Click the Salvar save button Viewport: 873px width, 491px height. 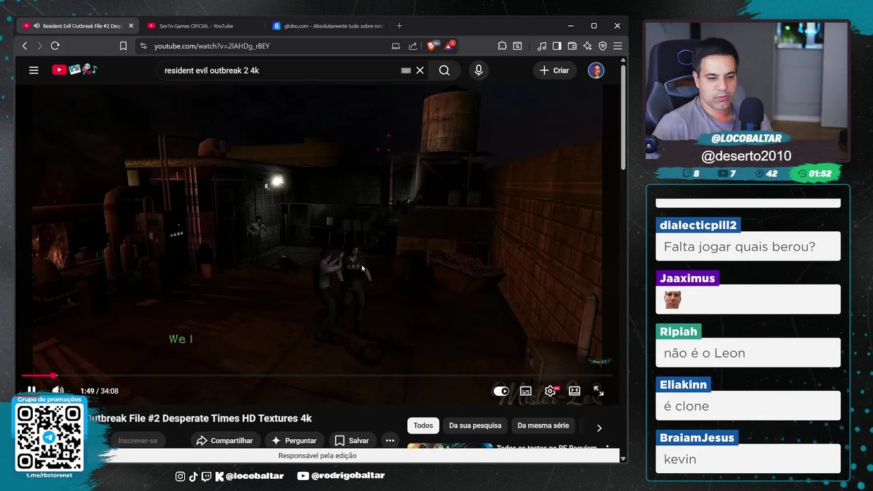351,441
